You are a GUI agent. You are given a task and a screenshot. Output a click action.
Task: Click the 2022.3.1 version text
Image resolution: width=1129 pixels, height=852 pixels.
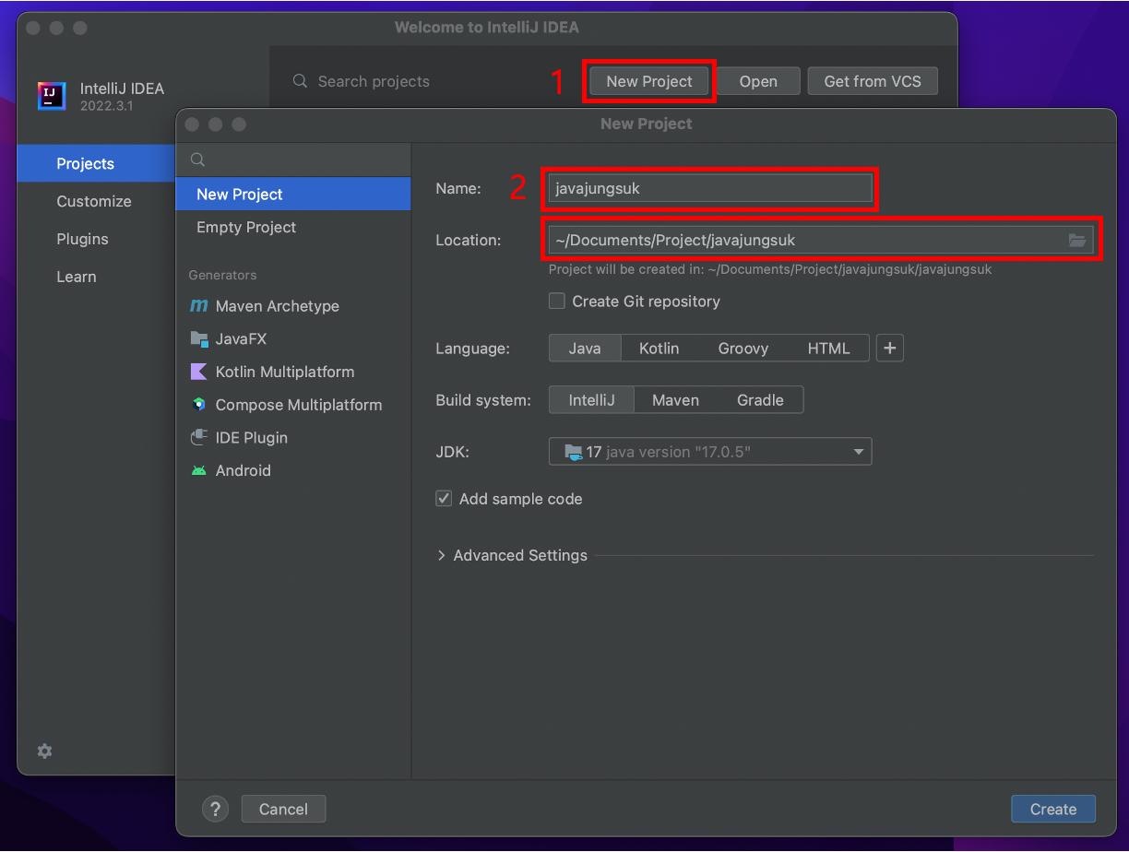pos(106,106)
